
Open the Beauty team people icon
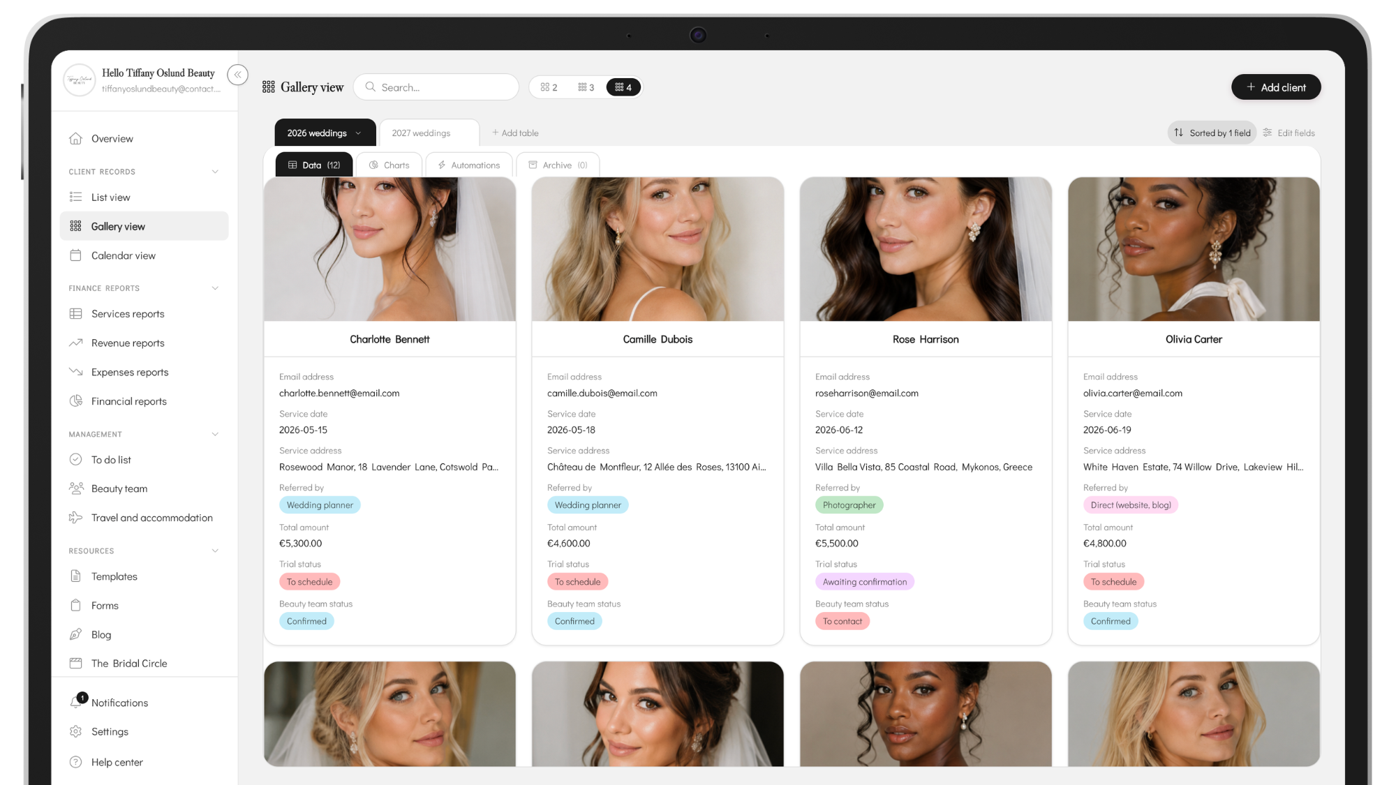tap(75, 488)
